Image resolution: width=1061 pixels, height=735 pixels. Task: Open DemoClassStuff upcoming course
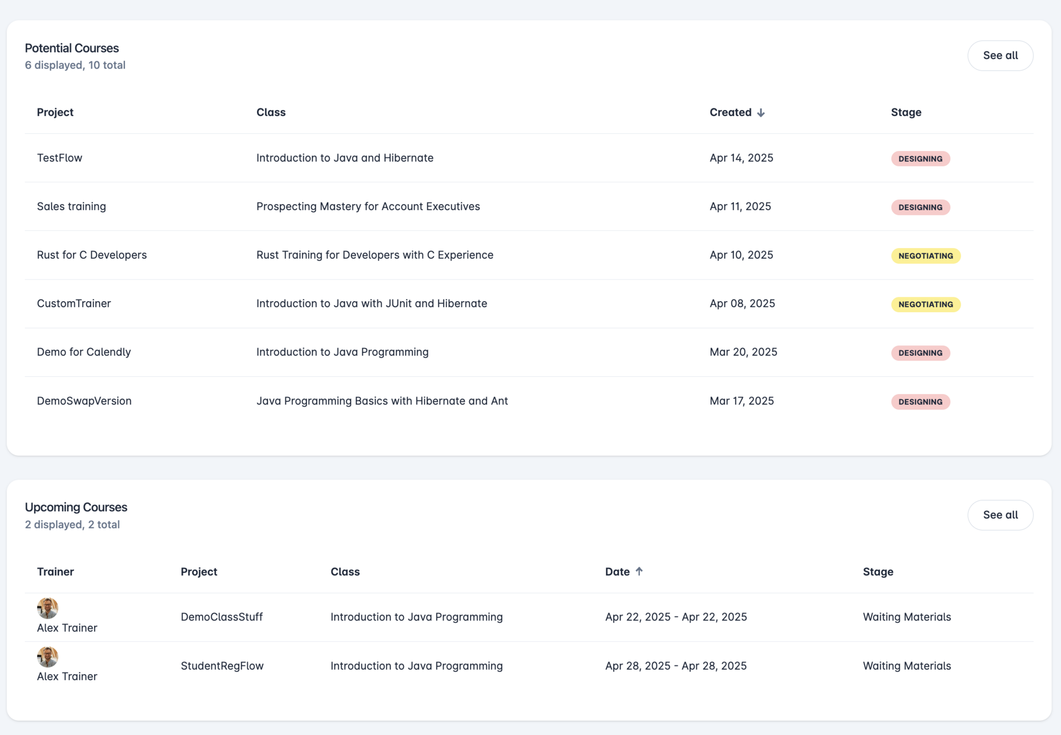point(222,617)
